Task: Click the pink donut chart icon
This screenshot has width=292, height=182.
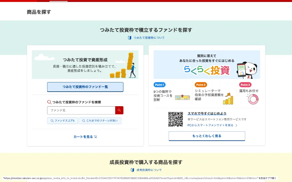Action: 253,99
